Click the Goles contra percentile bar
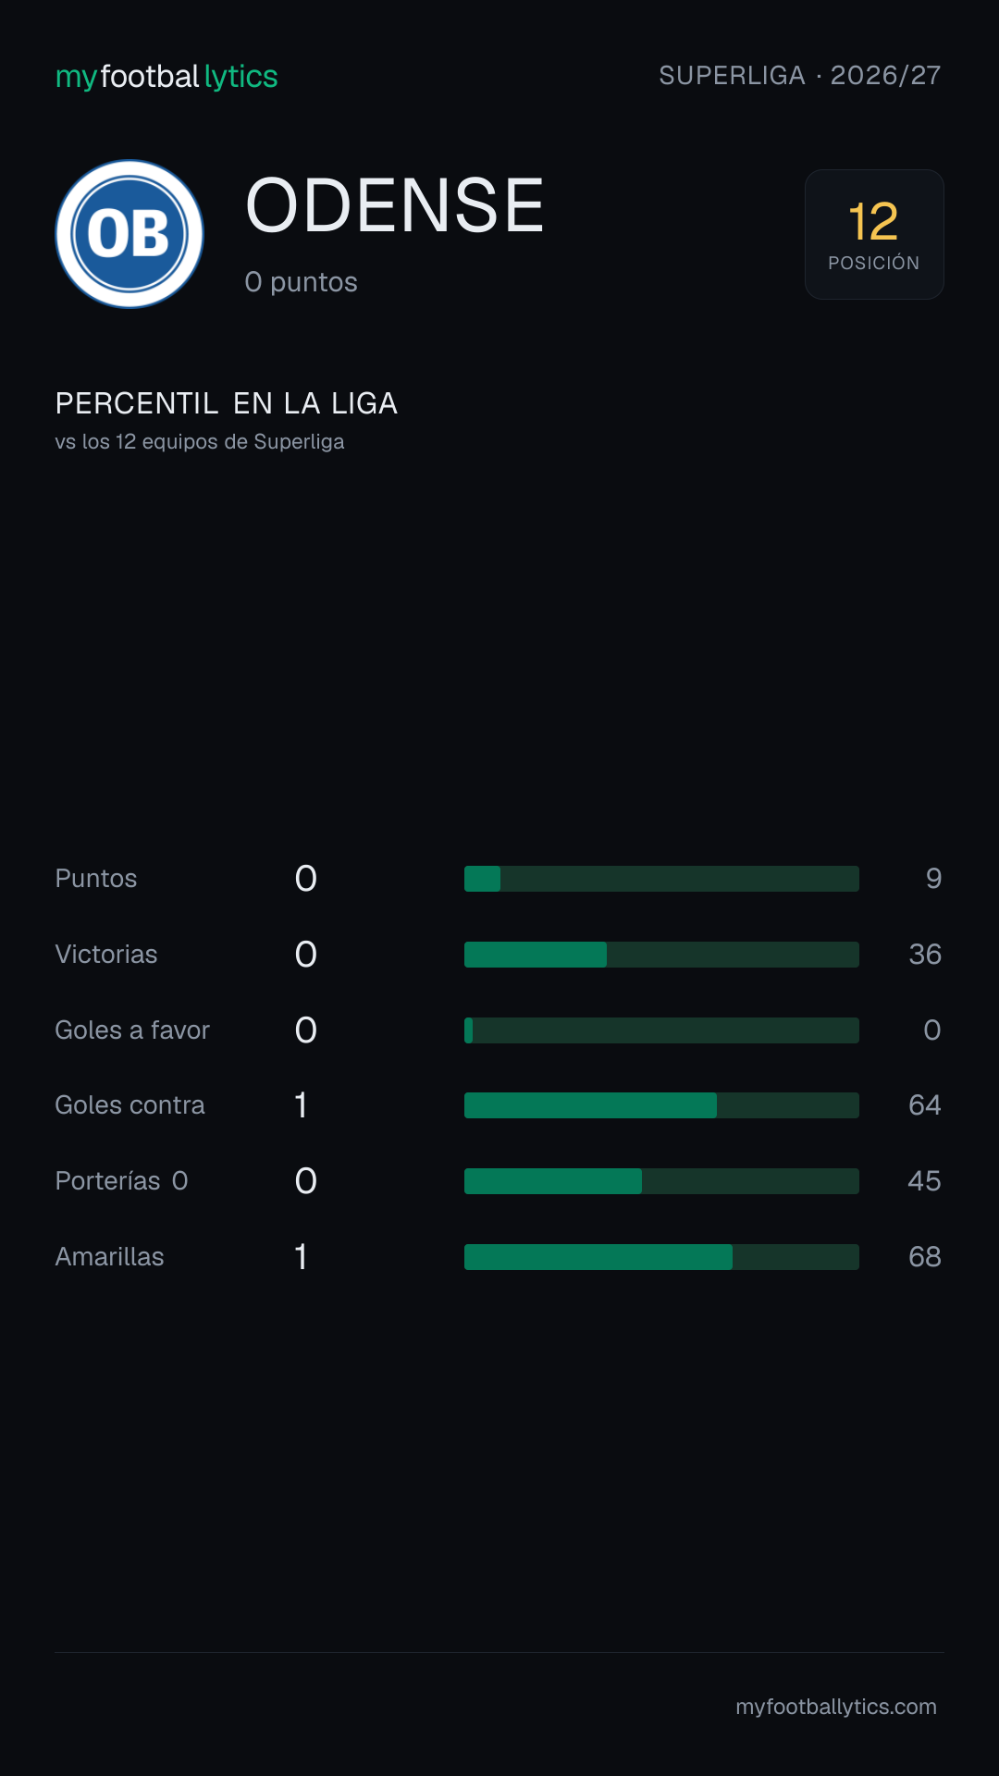 [661, 1105]
